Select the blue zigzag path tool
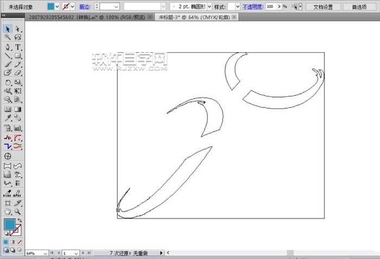 [x=8, y=146]
